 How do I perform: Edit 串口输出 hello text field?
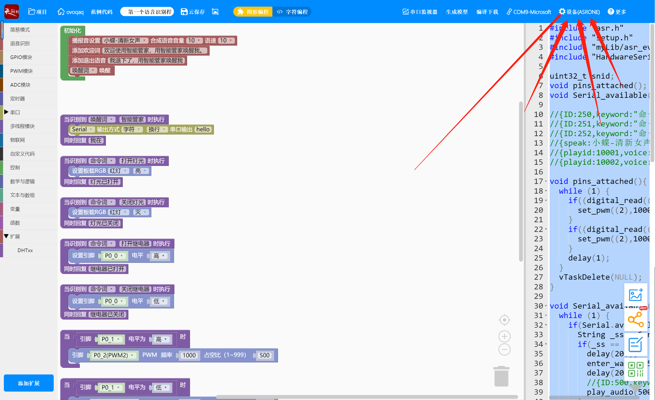203,129
